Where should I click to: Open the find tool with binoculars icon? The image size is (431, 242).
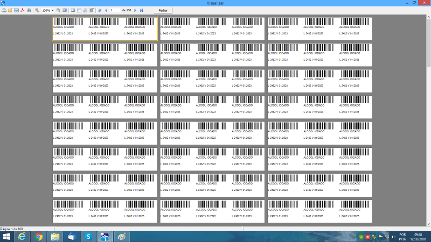point(29,10)
